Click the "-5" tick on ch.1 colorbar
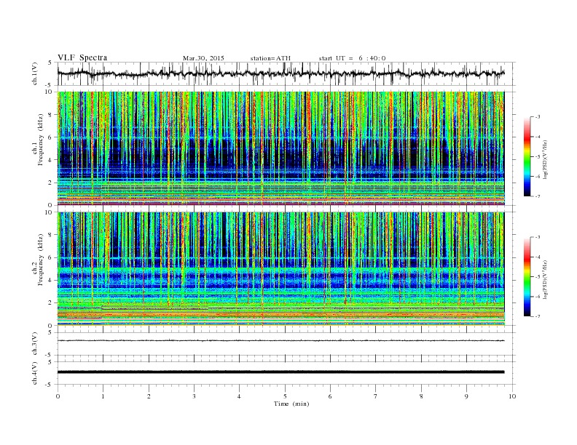This screenshot has width=577, height=445. 537,157
